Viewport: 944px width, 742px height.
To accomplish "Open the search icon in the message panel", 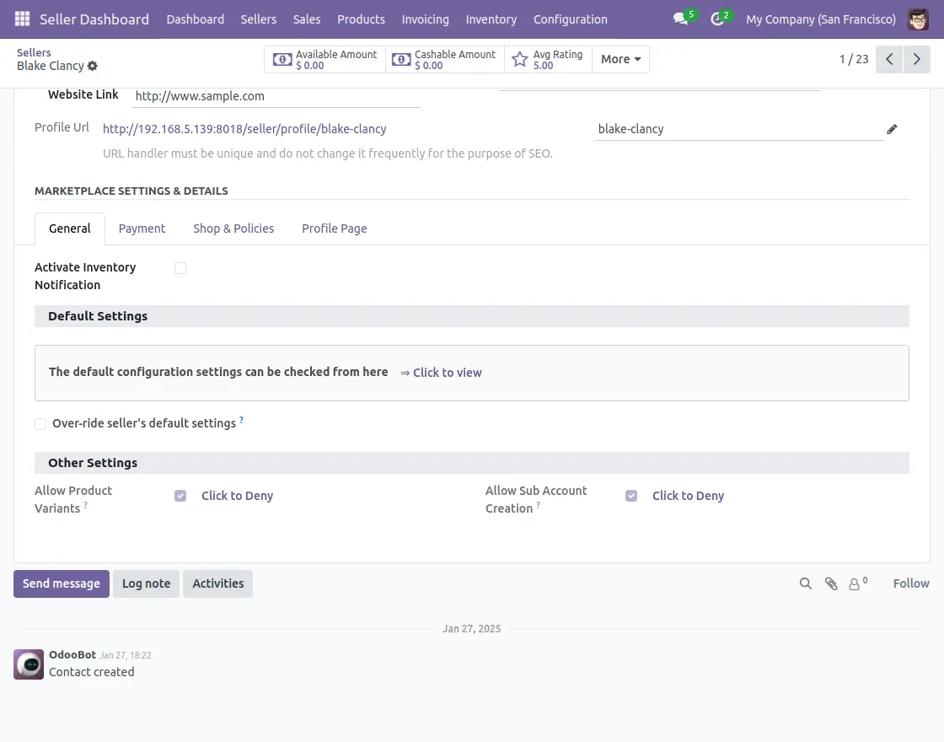I will pyautogui.click(x=805, y=583).
